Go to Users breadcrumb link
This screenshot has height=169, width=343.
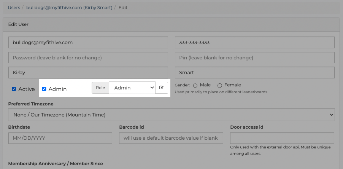[14, 8]
